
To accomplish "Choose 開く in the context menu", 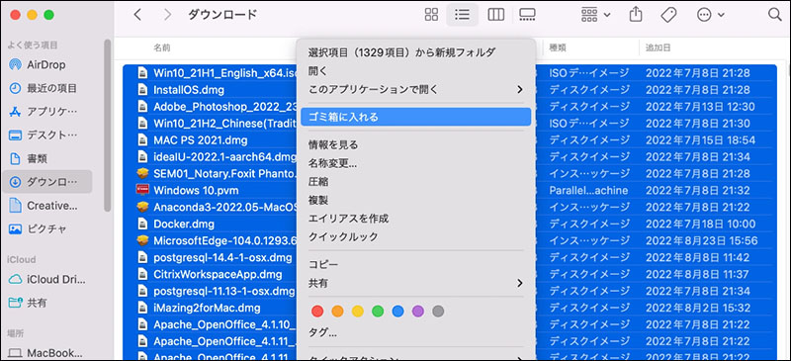I will coord(415,70).
